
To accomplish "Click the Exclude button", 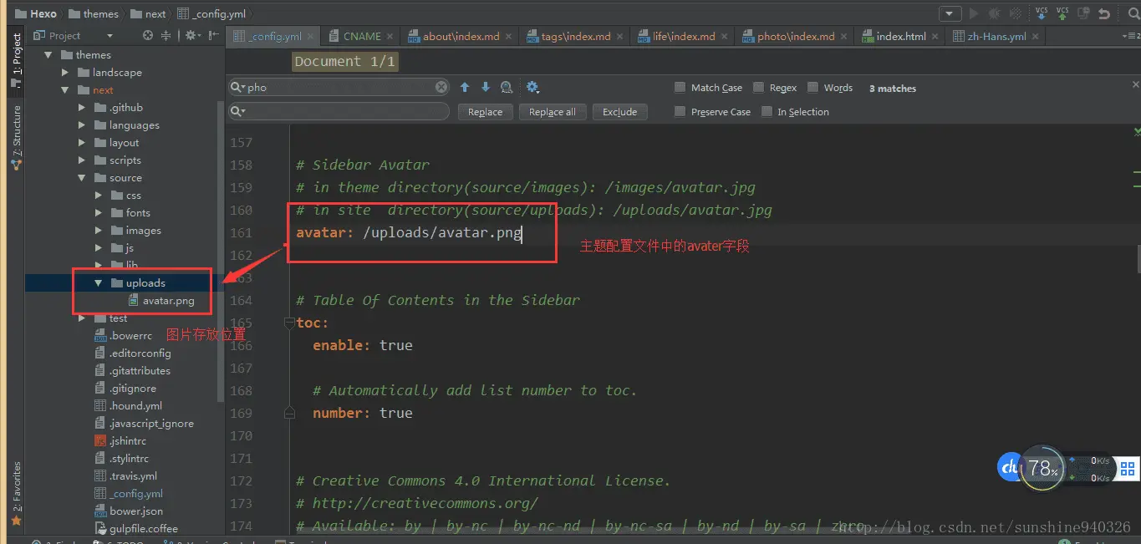I will click(x=620, y=112).
